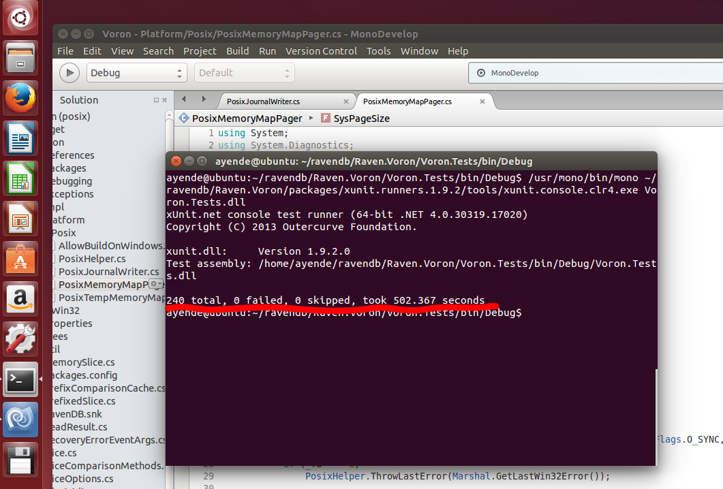Click the floppy disk dock icon

(20, 460)
